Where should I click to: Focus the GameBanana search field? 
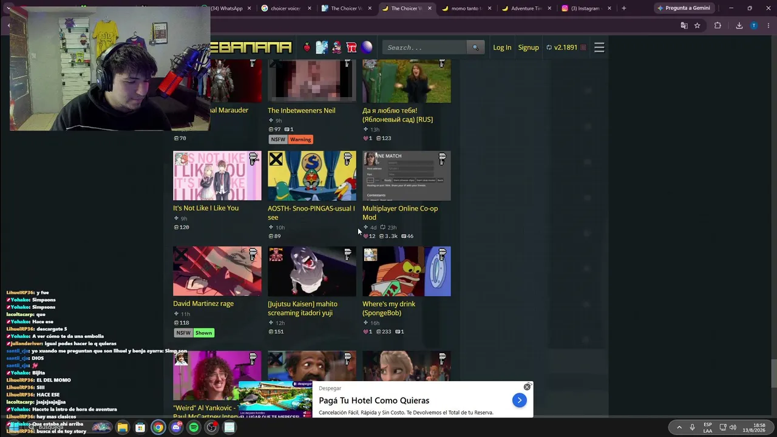(x=425, y=47)
